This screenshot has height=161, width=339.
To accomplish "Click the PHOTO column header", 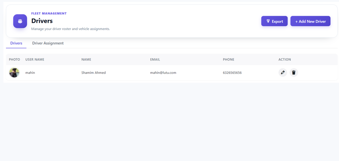I will point(15,60).
